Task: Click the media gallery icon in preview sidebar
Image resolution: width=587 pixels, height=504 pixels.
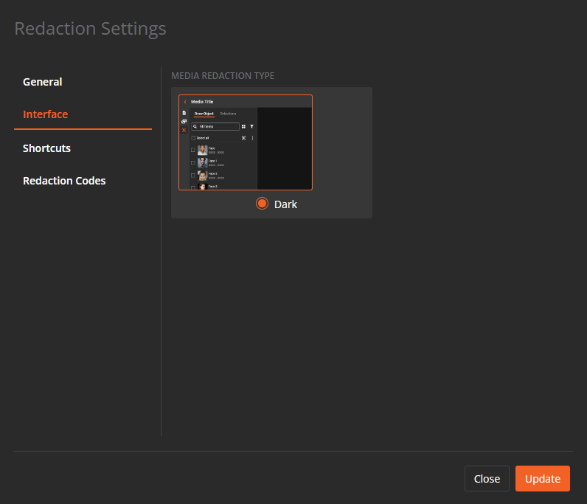Action: tap(184, 121)
